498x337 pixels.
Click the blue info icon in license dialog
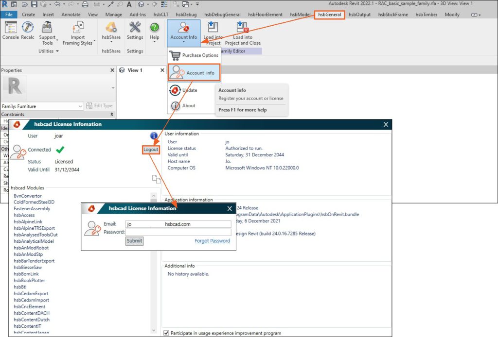point(154,135)
